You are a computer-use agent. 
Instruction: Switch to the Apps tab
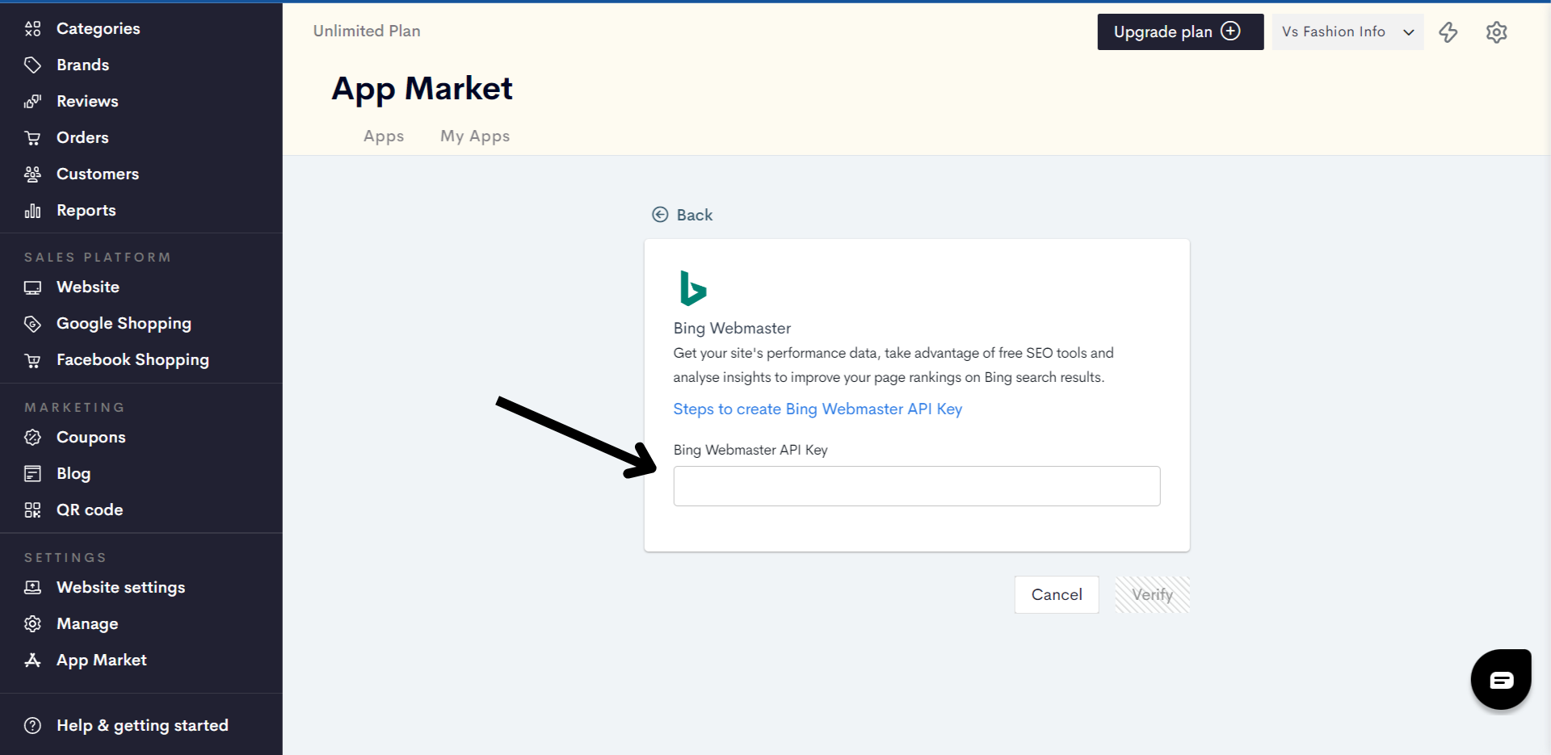[384, 136]
